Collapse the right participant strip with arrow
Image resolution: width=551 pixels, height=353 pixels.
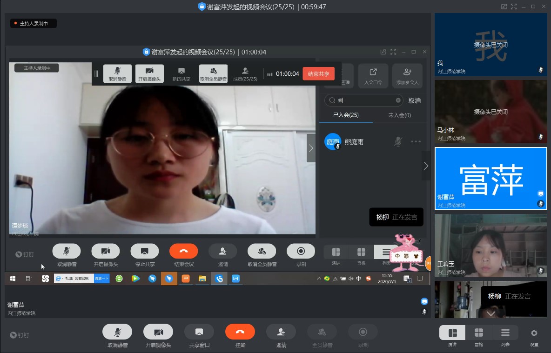coord(426,166)
